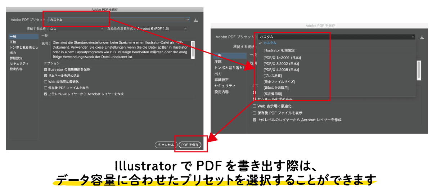The image size is (432, 194).
Task: Enable Web 表示用に最適化 in the right dialog
Action: click(254, 106)
